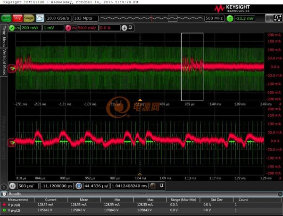
Task: Select the 1.05843 V value under Current
Action: [45, 210]
